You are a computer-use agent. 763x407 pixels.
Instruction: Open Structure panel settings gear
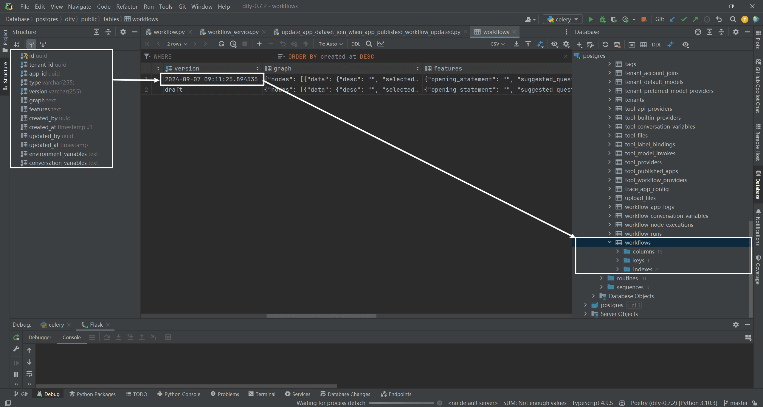(123, 32)
